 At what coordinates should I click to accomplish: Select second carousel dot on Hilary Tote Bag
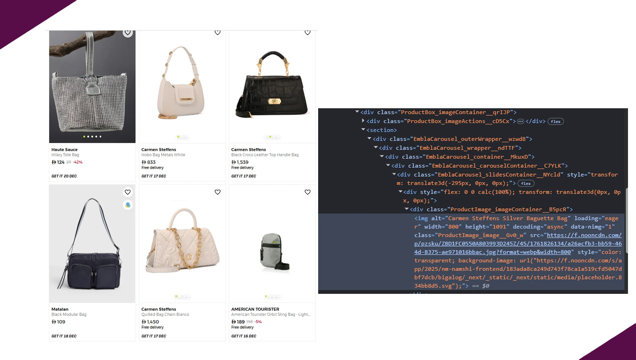tap(88, 137)
